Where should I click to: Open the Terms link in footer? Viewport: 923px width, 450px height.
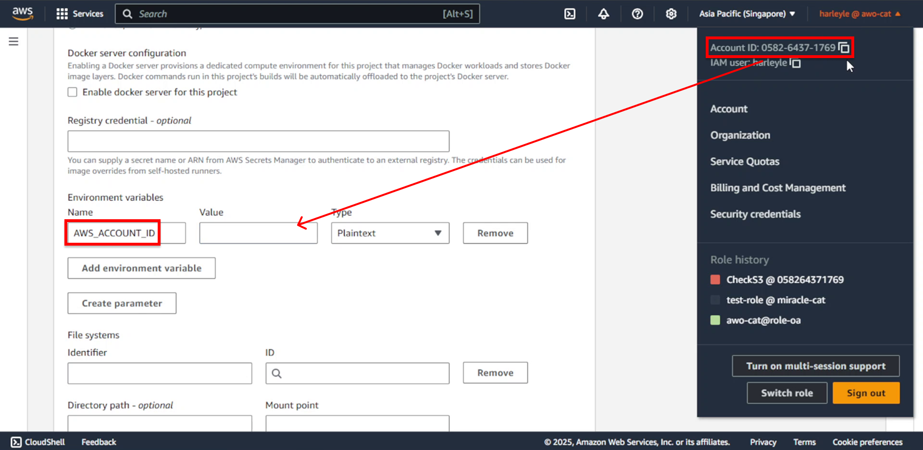pos(804,442)
